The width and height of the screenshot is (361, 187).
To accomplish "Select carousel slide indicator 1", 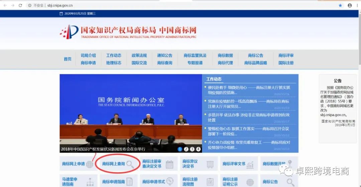I will tap(180, 149).
